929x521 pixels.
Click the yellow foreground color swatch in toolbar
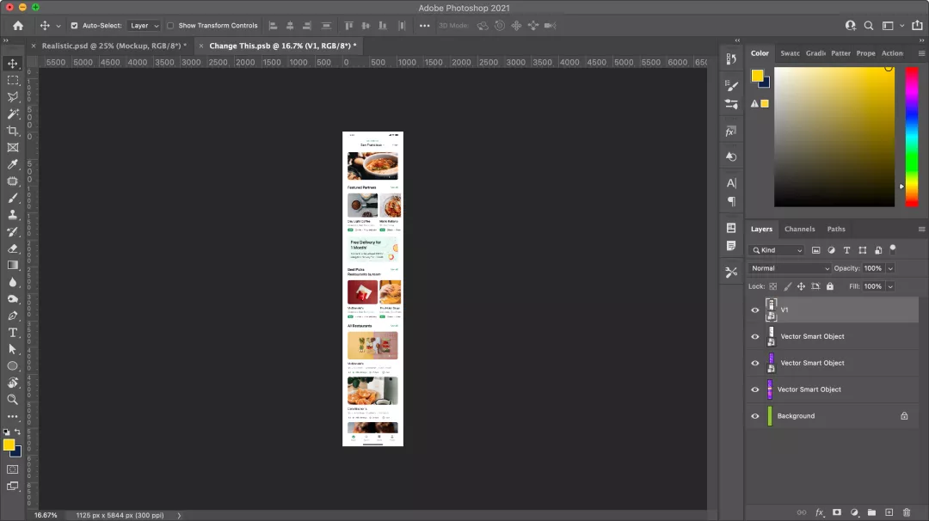click(9, 444)
